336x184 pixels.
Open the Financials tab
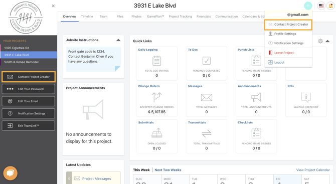tap(204, 17)
